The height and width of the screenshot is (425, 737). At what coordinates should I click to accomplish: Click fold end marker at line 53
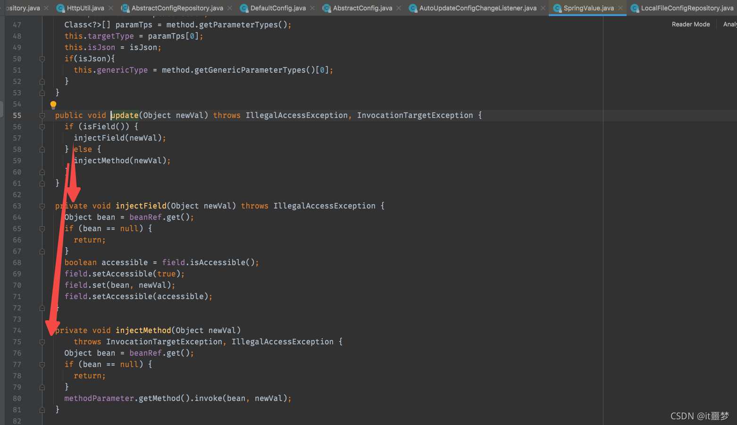click(42, 93)
